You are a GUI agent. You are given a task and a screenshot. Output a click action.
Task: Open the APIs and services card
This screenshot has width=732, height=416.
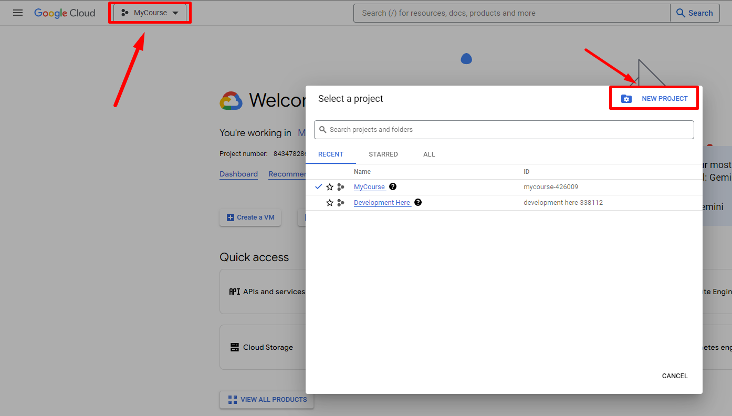click(263, 292)
